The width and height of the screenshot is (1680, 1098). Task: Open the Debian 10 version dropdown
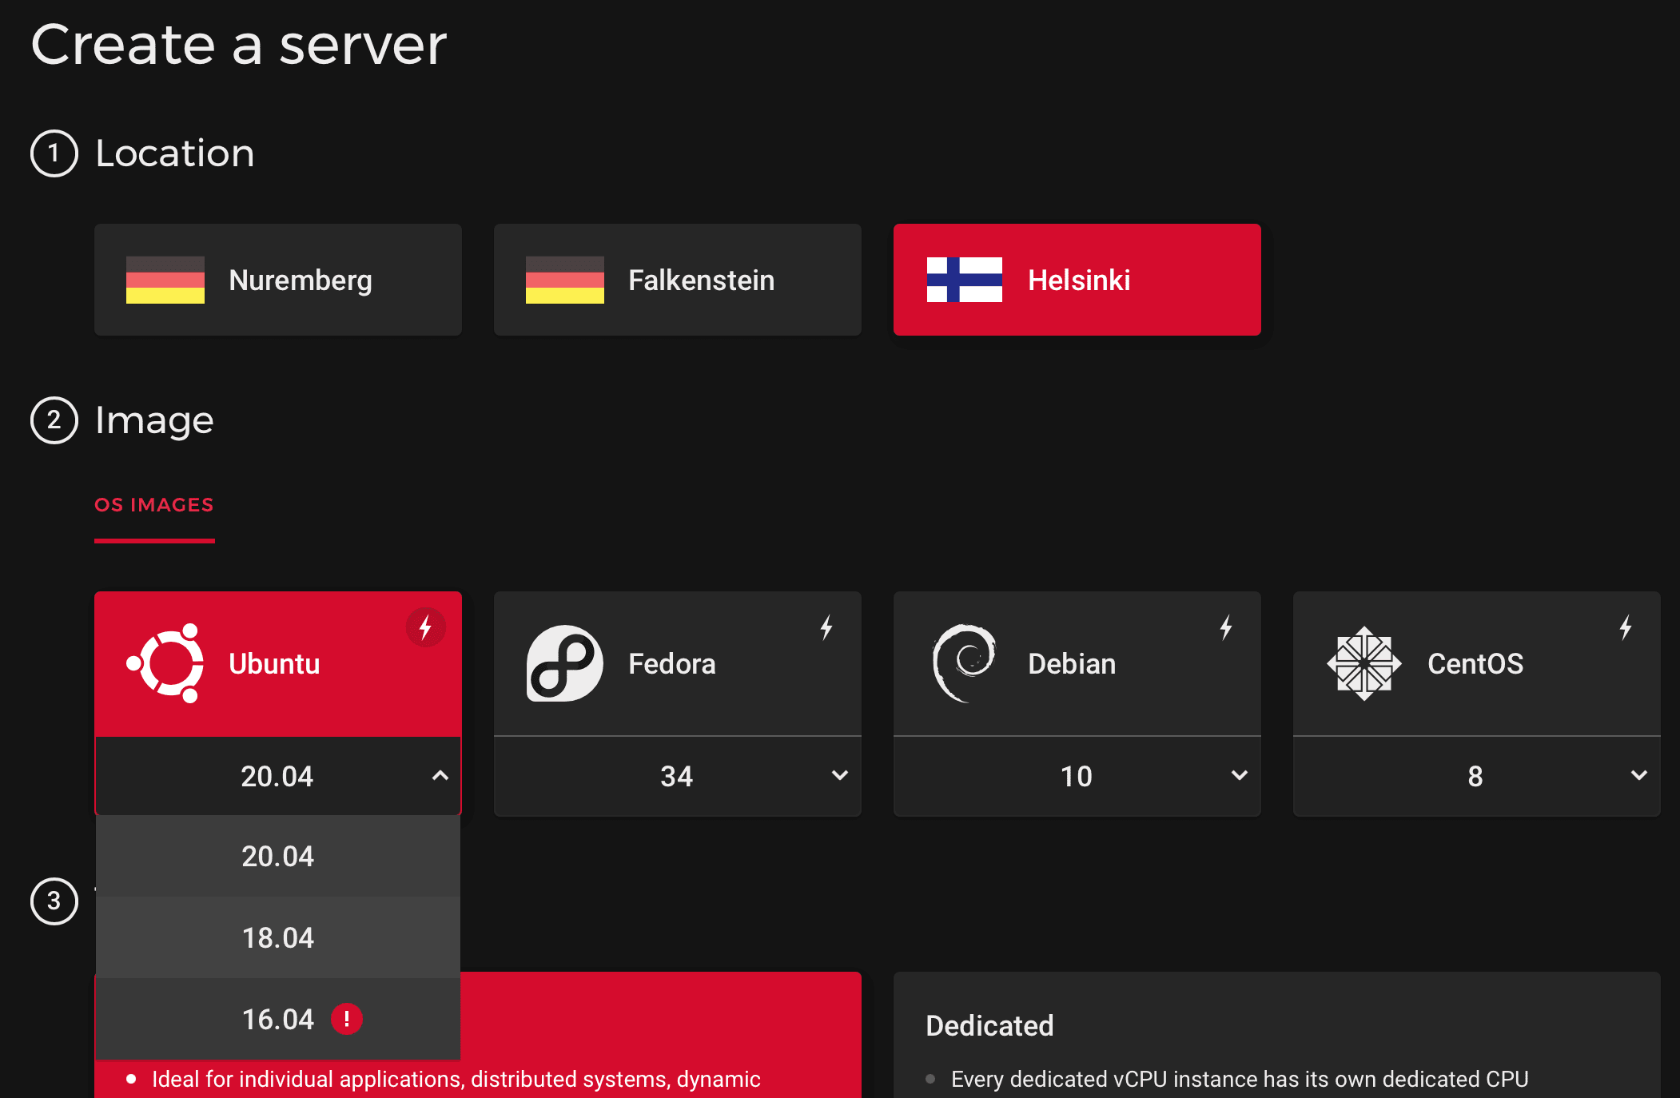pyautogui.click(x=1077, y=776)
